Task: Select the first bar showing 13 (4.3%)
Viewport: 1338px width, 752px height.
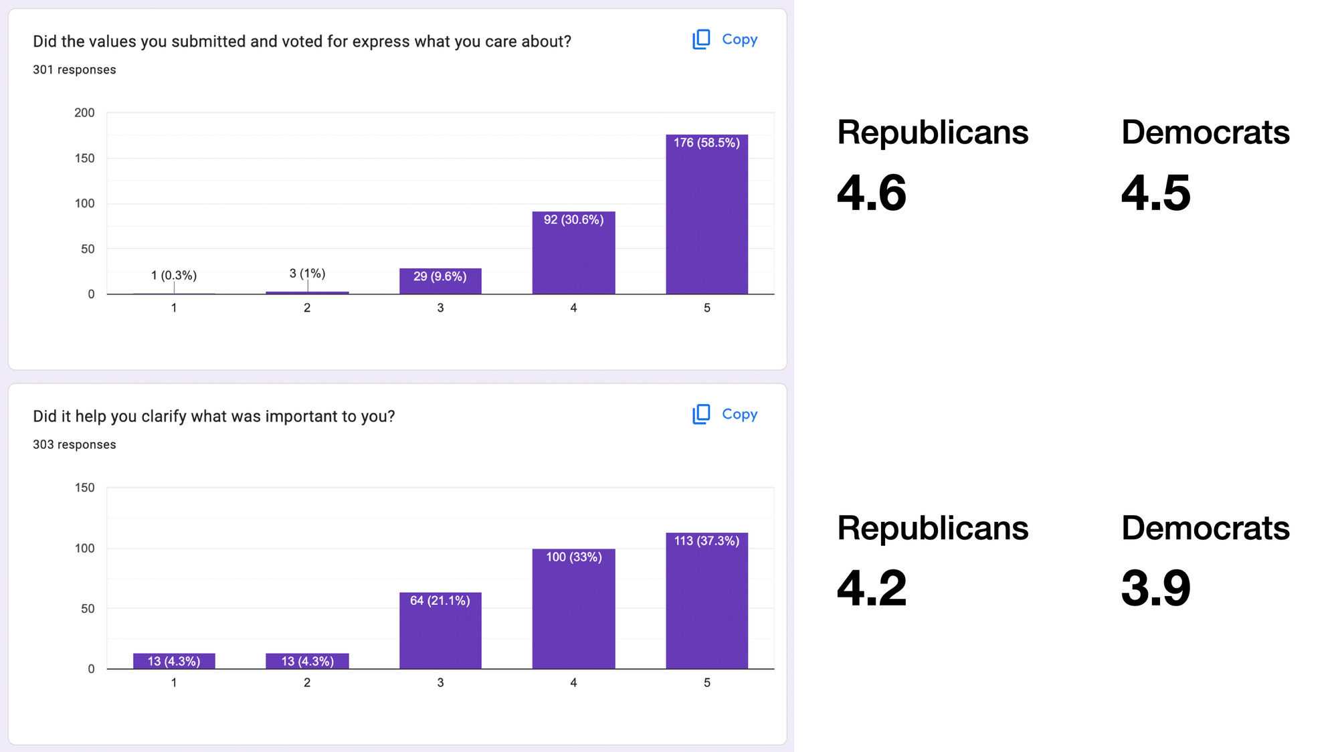Action: click(173, 661)
